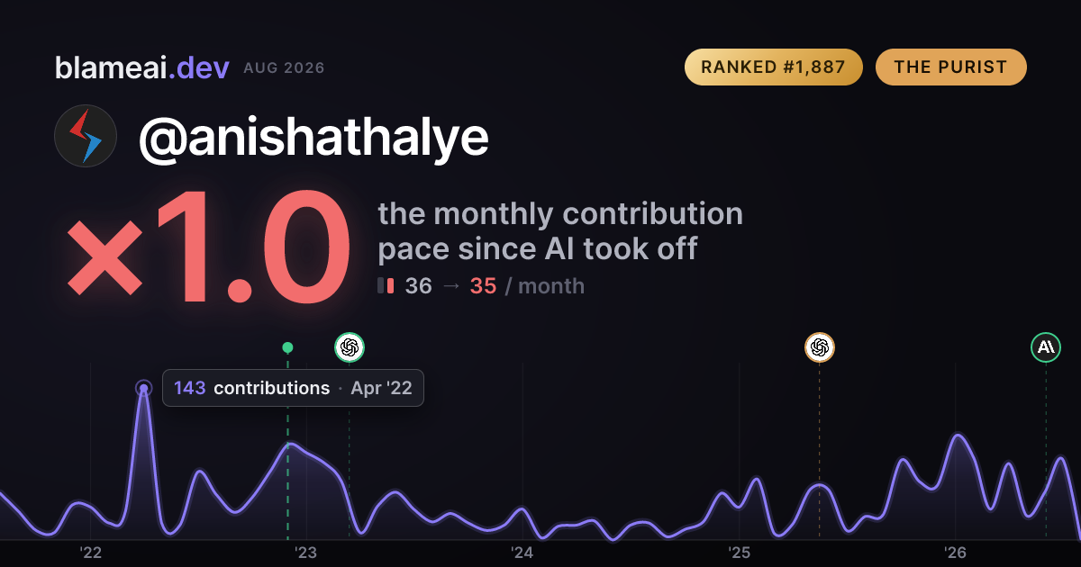Viewport: 1081px width, 567px height.
Task: Click the RANKED #1,887 badge
Action: click(x=774, y=67)
